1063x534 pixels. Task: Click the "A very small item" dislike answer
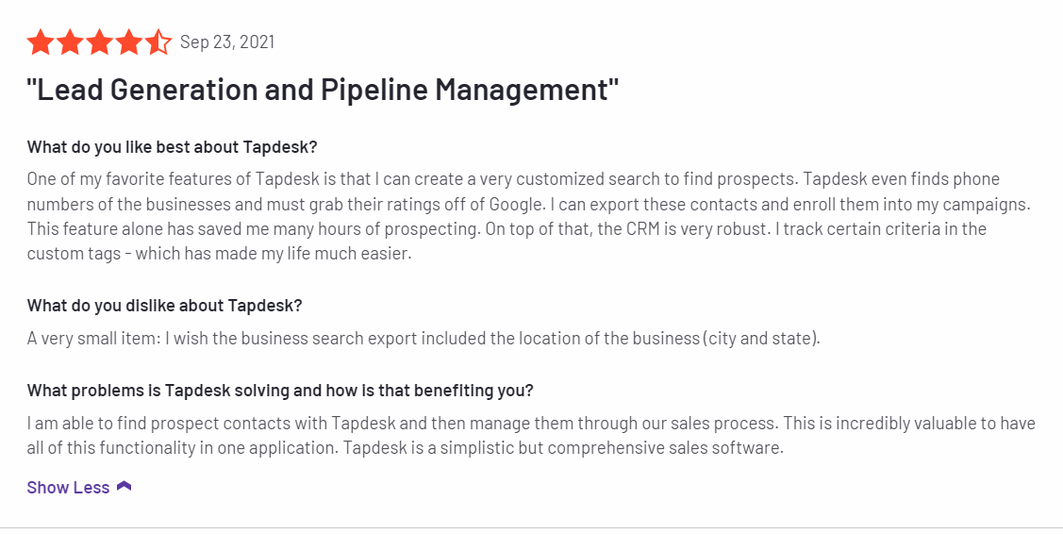click(424, 338)
